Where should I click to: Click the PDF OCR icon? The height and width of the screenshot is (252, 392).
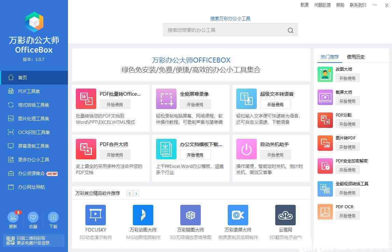click(325, 212)
